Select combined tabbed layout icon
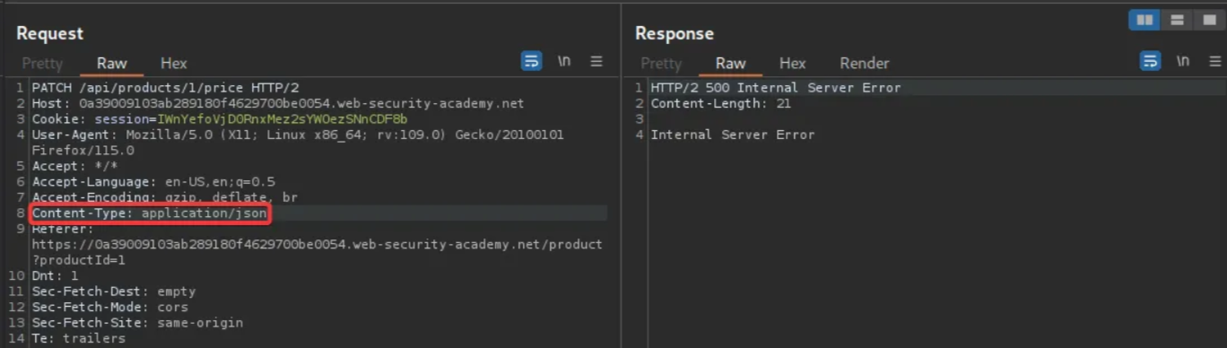 point(1208,20)
